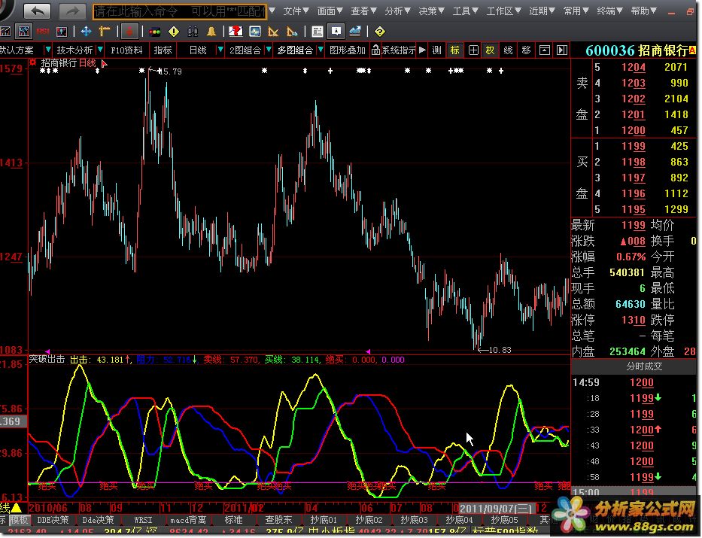Click the forward arrow navigation button
The height and width of the screenshot is (538, 702).
click(71, 11)
